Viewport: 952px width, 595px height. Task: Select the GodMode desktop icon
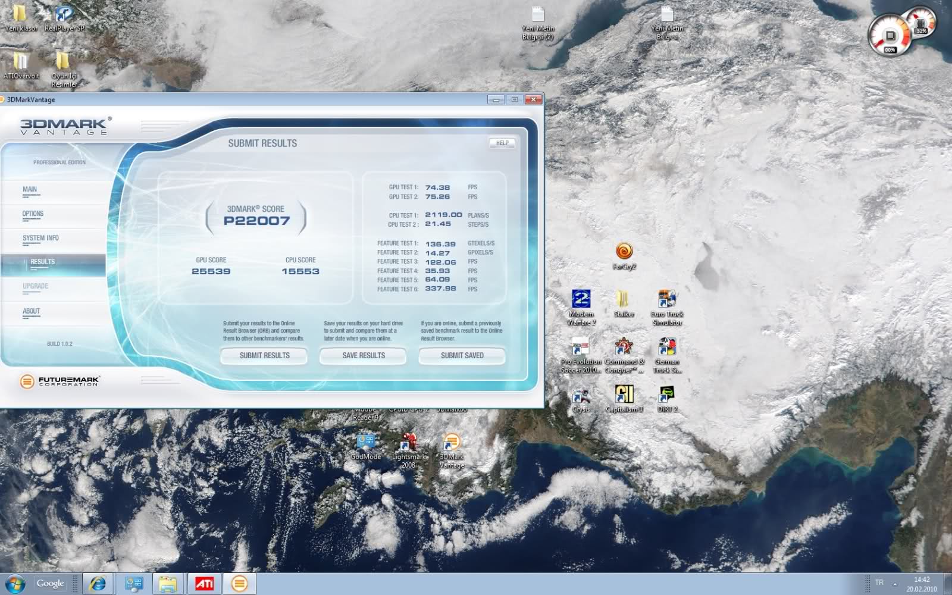[365, 447]
